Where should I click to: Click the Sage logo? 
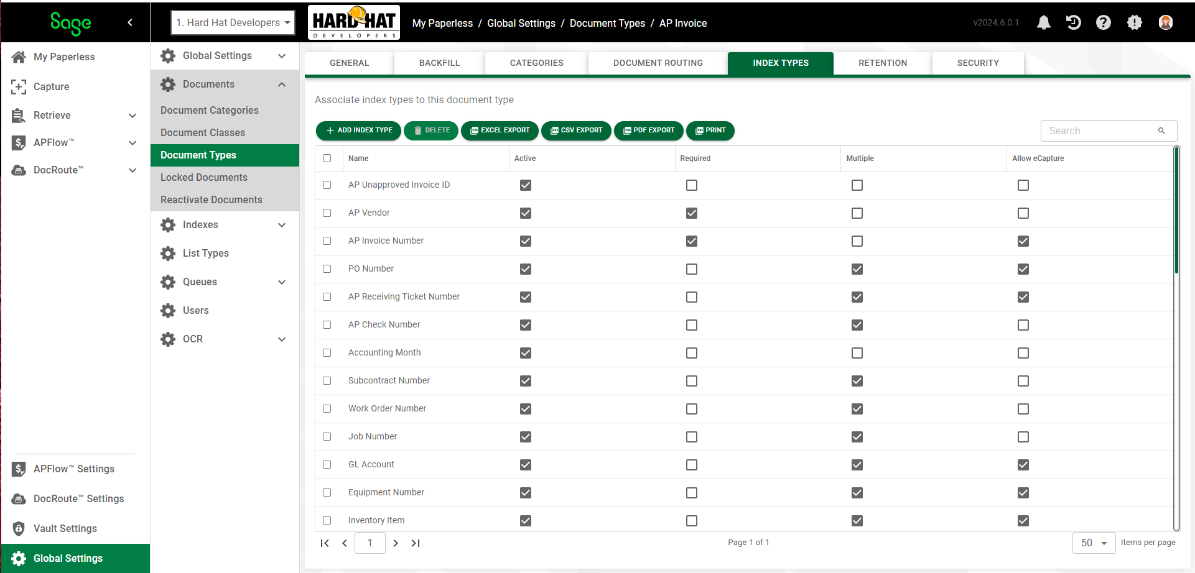pos(70,23)
